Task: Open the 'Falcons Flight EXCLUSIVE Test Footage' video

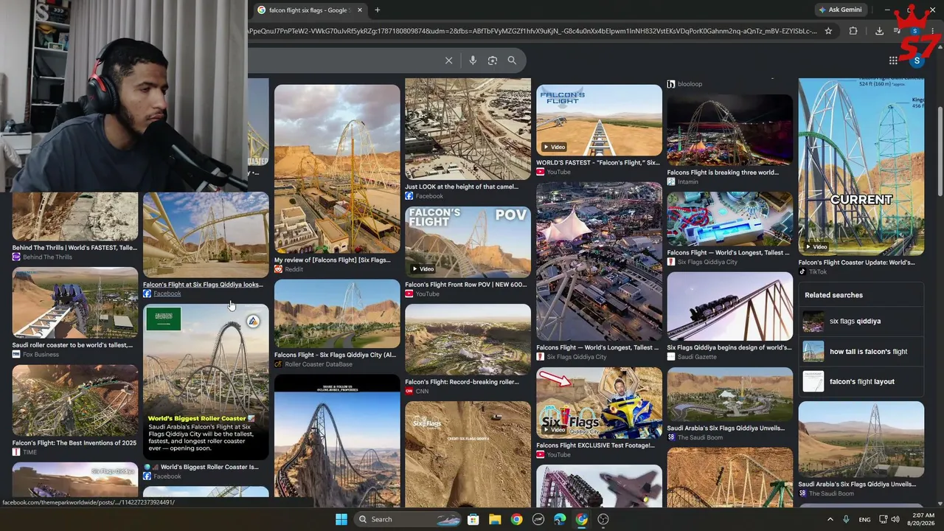Action: (599, 403)
